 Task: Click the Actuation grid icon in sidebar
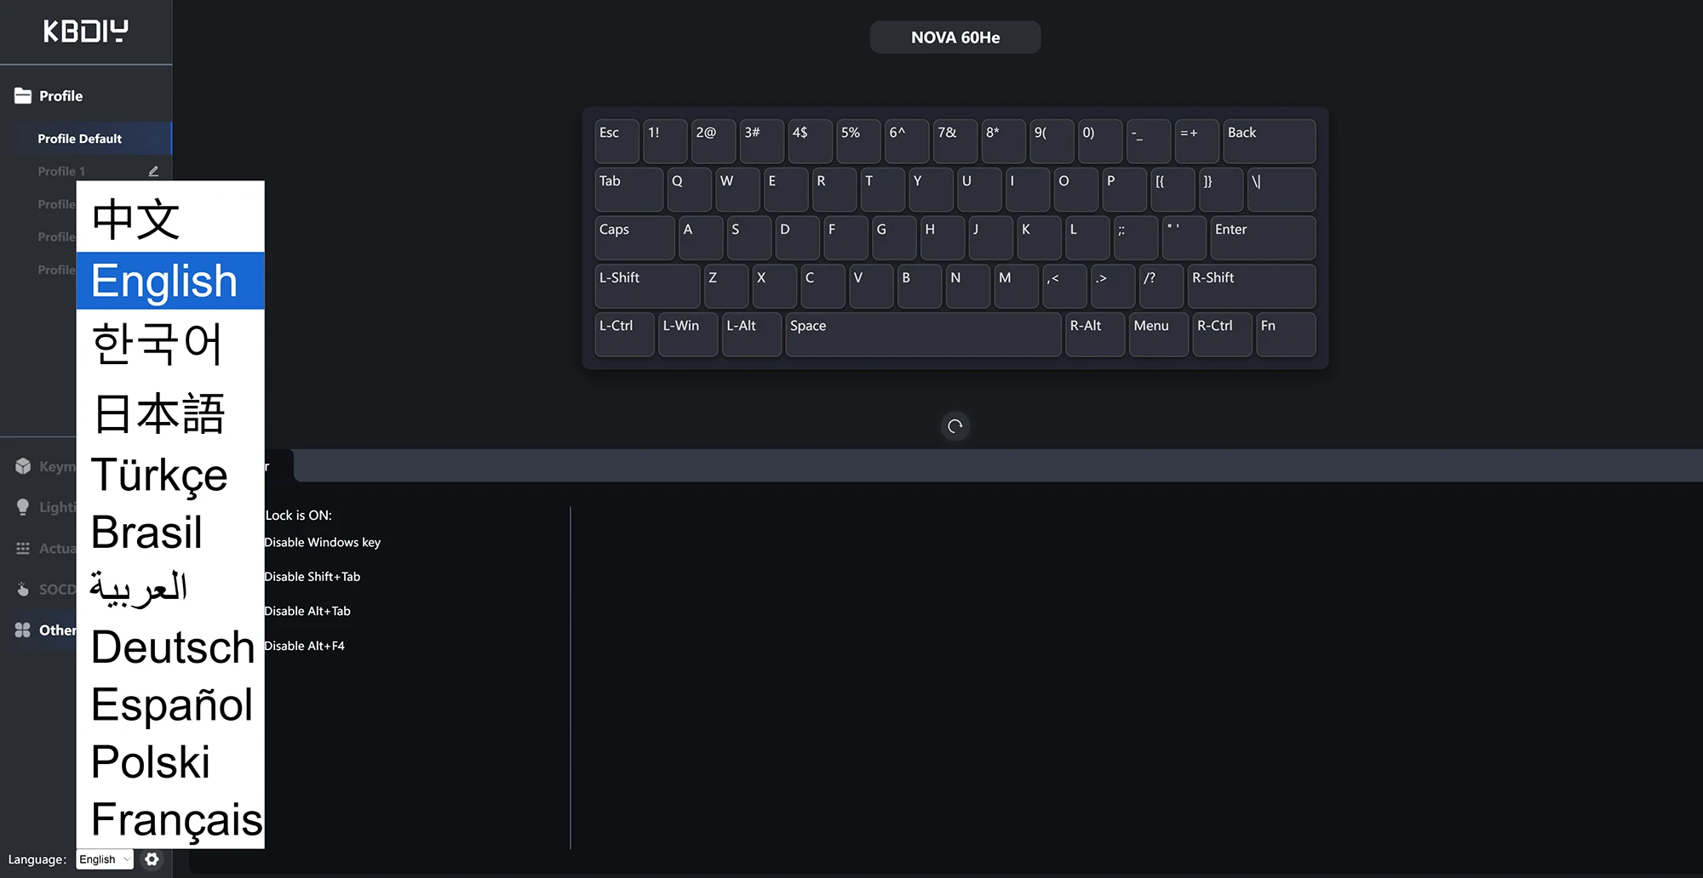(x=23, y=549)
